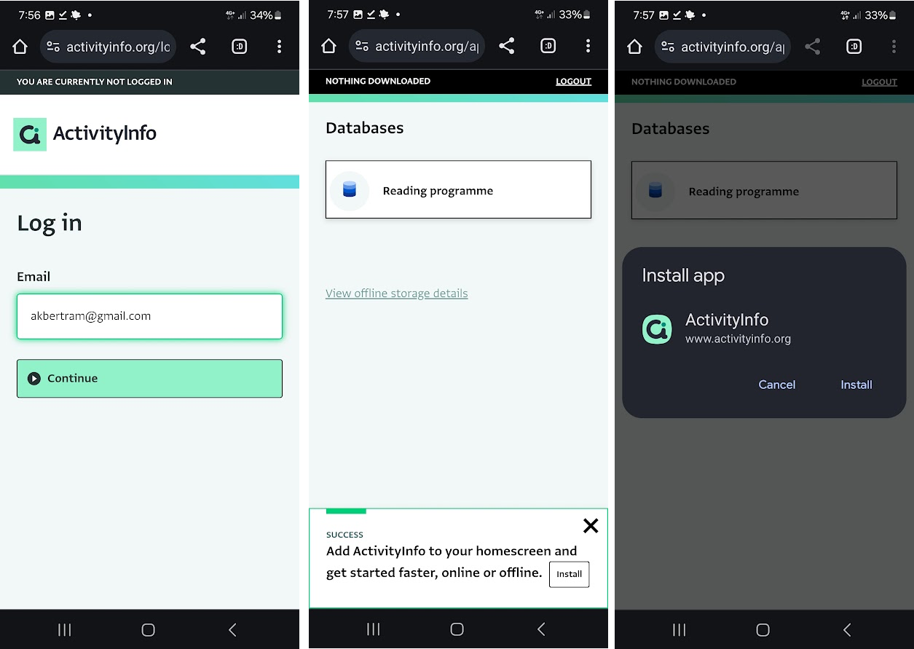914x649 pixels.
Task: Click the Continue button on the login page
Action: pyautogui.click(x=149, y=378)
